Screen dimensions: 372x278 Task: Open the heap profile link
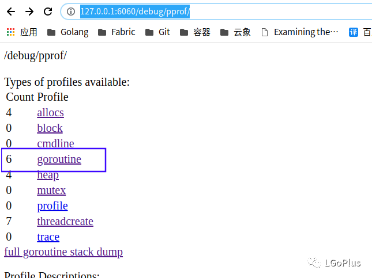pos(48,175)
